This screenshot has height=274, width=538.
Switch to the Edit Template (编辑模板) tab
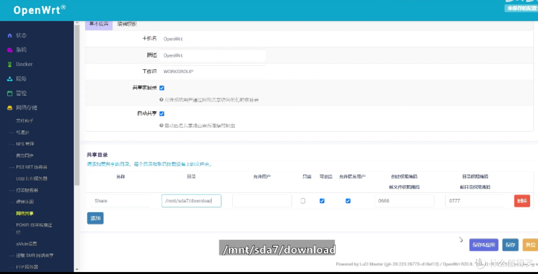(x=127, y=24)
